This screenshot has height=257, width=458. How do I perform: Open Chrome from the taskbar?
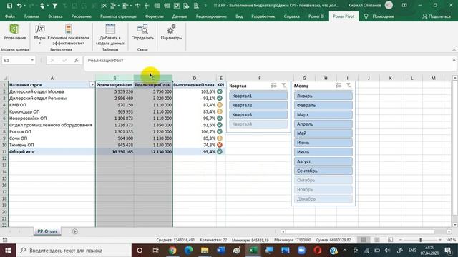click(172, 251)
